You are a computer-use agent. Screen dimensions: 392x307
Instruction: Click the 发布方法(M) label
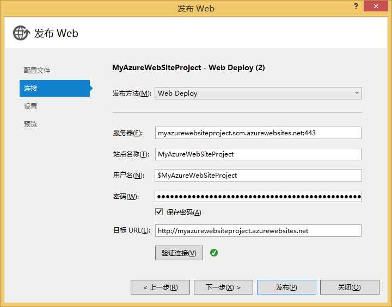pyautogui.click(x=132, y=93)
